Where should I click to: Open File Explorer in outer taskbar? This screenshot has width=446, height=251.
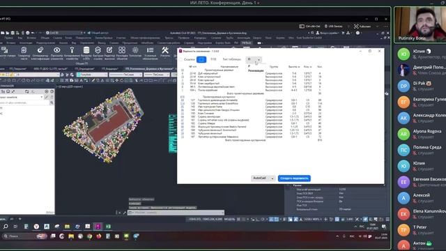(71, 236)
